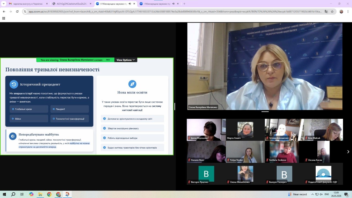Image resolution: width=352 pixels, height=198 pixels.
Task: Mute audio on the active Zoom tab
Action: coord(130,4)
